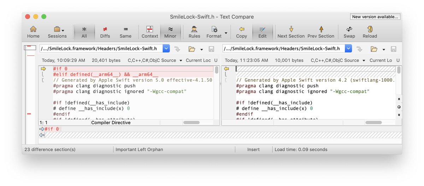The width and height of the screenshot is (424, 186).
Task: Go to the Home view
Action: coord(33,32)
